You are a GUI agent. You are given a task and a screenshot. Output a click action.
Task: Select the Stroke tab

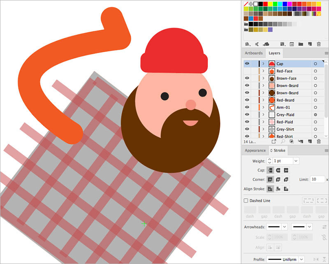278,151
